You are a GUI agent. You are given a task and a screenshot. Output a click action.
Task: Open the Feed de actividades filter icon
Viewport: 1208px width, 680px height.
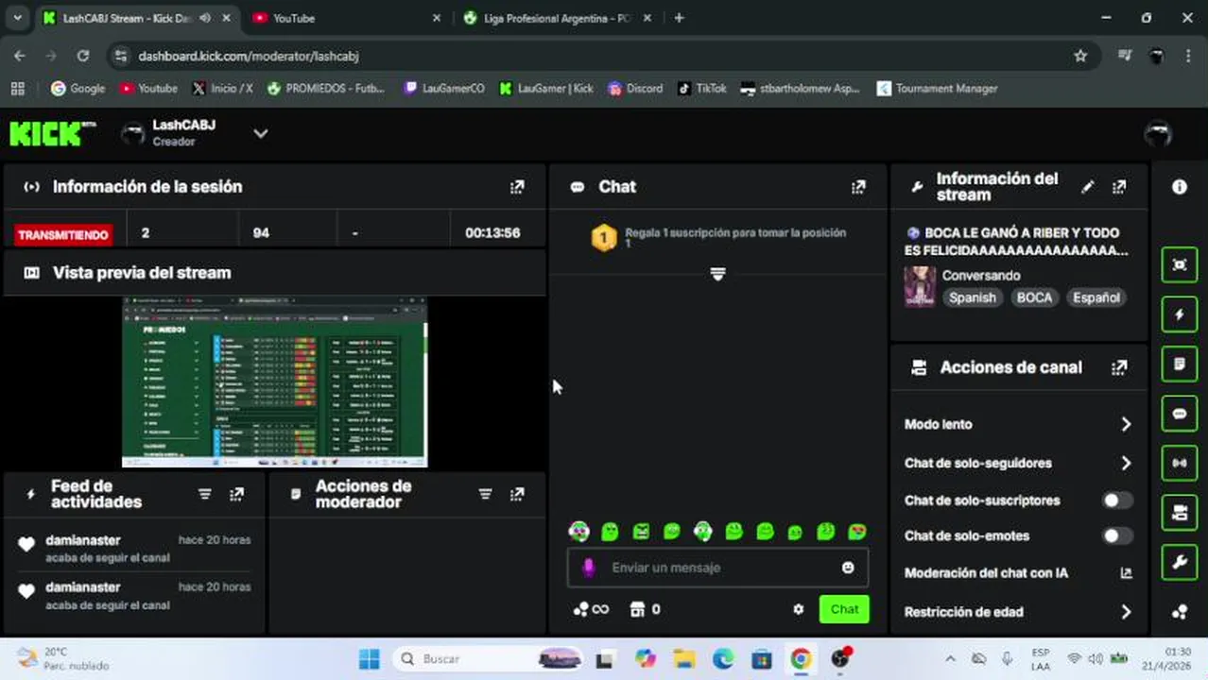pyautogui.click(x=204, y=494)
